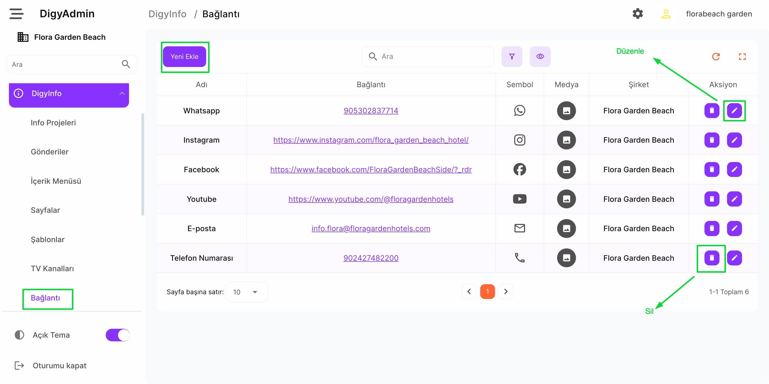Collapse the DigyInfo menu section
This screenshot has height=384, width=769.
[x=122, y=93]
